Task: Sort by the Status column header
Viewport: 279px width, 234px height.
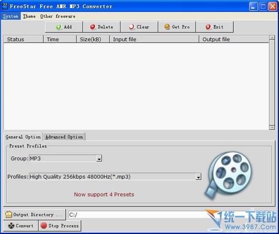Action: tap(23, 39)
